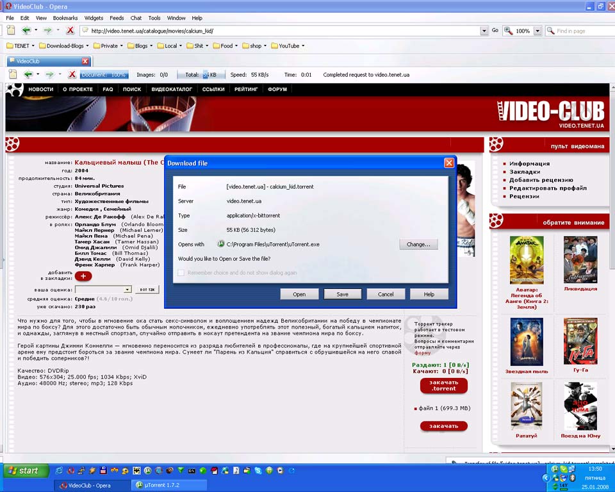Click the page vertical scrollbar
Viewport: 615px width, 492px height.
point(612,266)
